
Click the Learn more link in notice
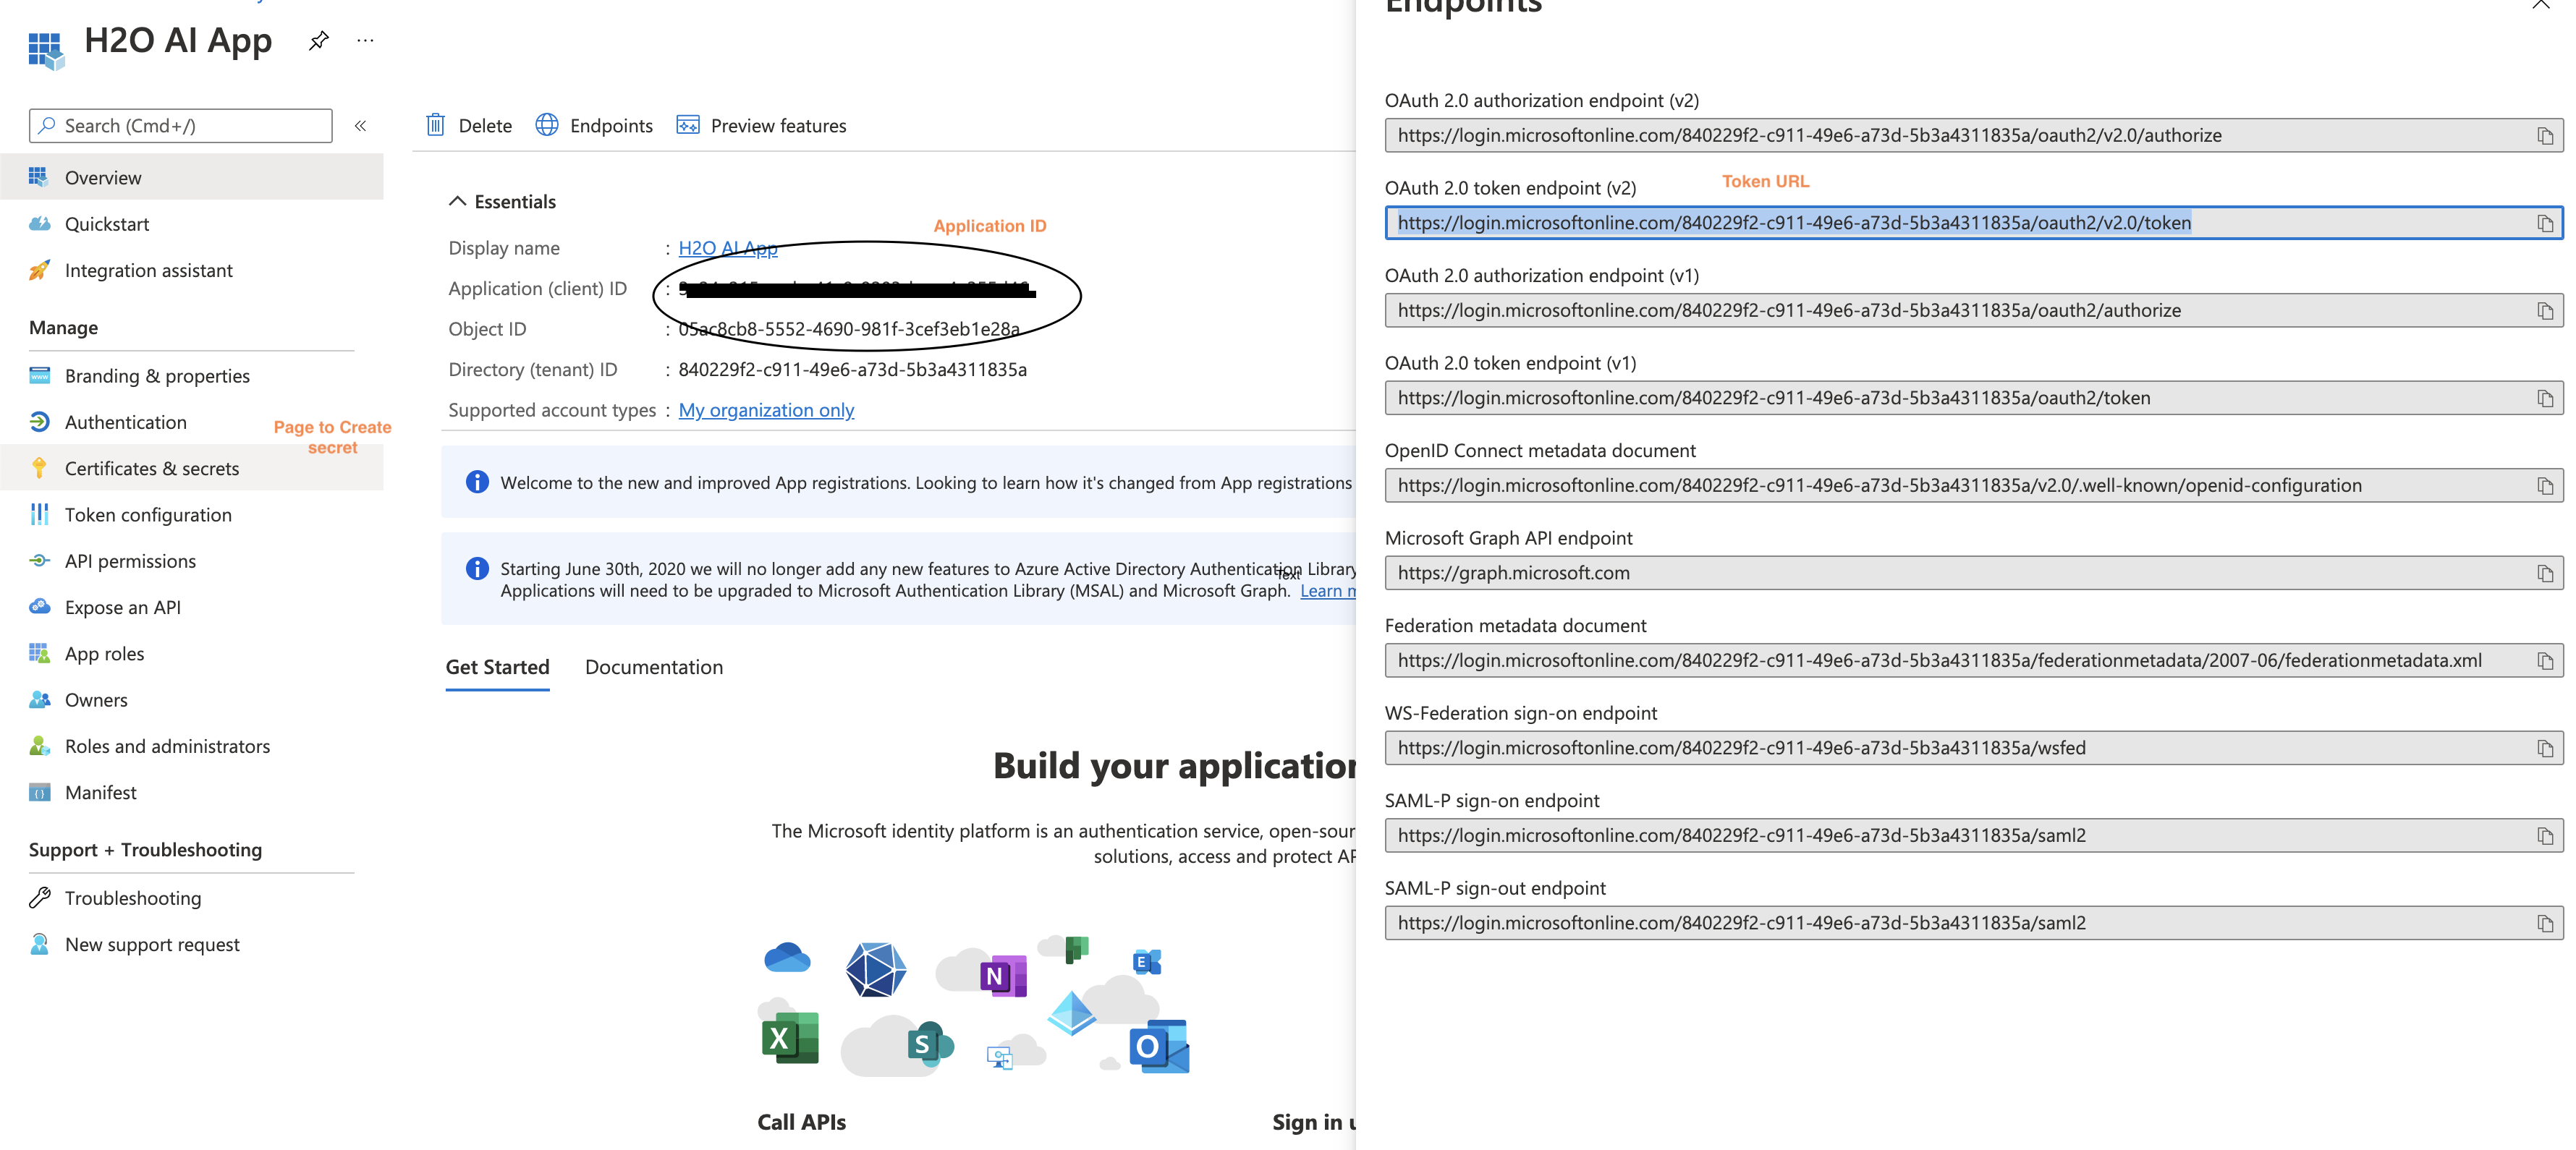pyautogui.click(x=1328, y=590)
